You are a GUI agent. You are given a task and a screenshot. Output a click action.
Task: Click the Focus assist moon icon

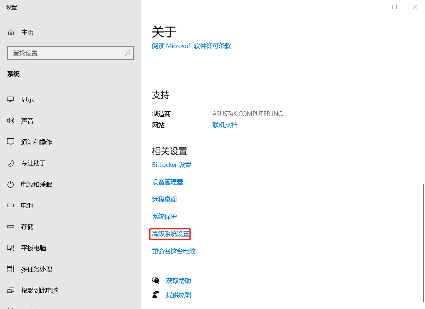pyautogui.click(x=11, y=163)
